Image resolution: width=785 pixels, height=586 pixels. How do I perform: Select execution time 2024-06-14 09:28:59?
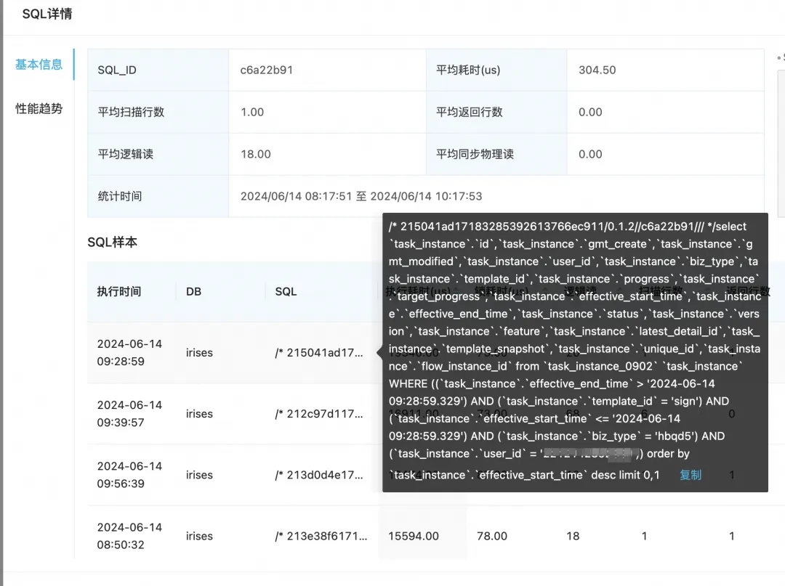click(129, 352)
